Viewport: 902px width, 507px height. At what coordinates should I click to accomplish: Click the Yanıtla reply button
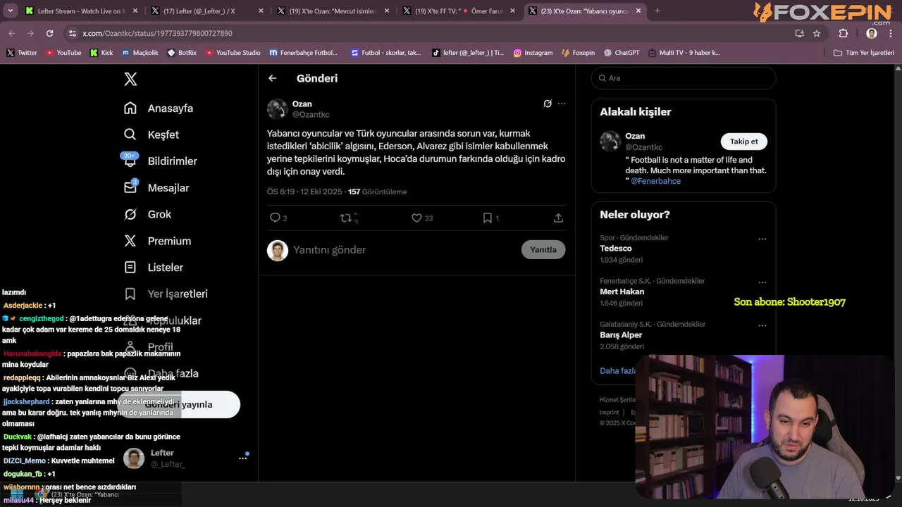(543, 249)
